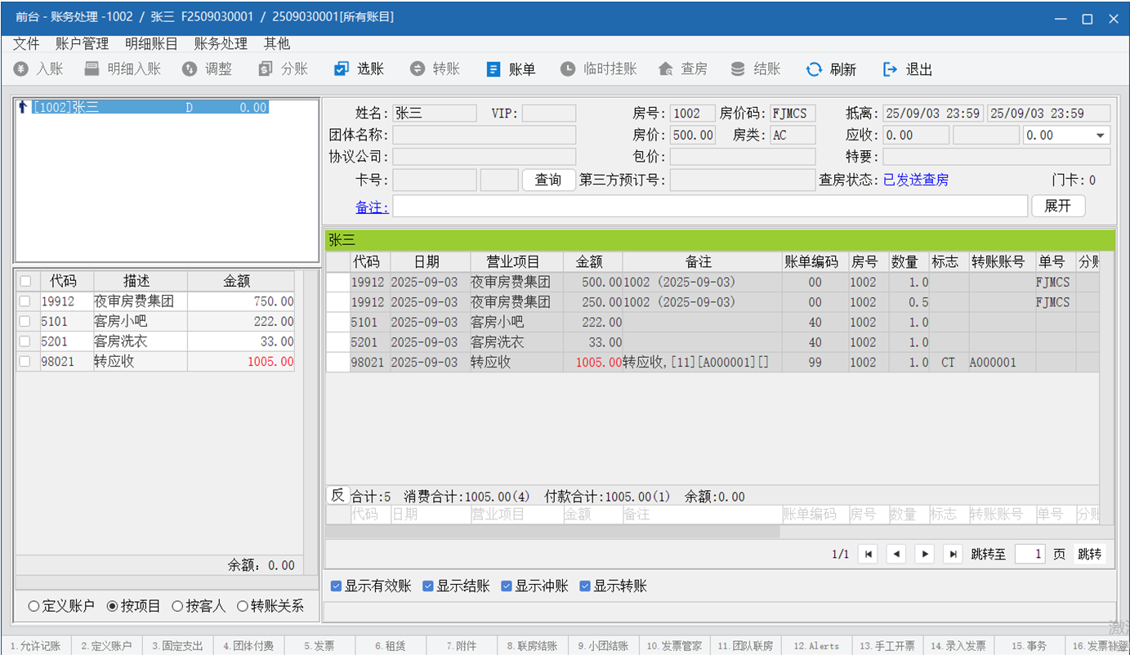The height and width of the screenshot is (655, 1130).
Task: Click the 选账 toolbar icon
Action: pos(342,69)
